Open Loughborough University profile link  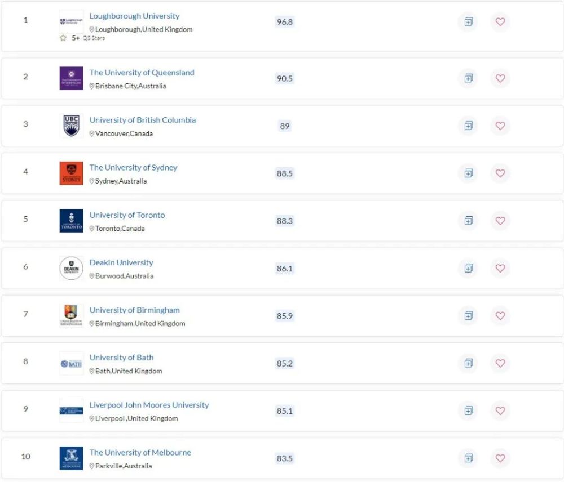[134, 16]
